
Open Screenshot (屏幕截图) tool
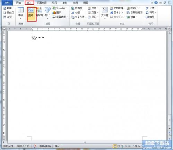60,17
